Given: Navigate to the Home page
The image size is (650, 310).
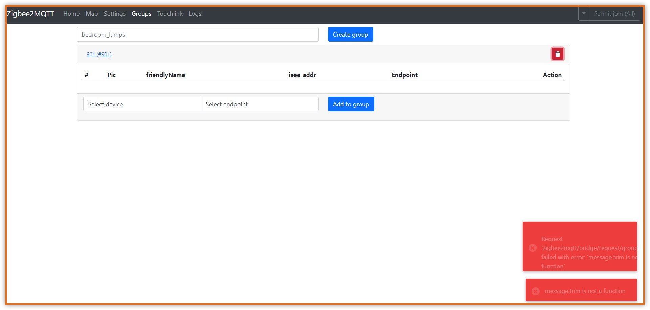Looking at the screenshot, I should coord(71,14).
